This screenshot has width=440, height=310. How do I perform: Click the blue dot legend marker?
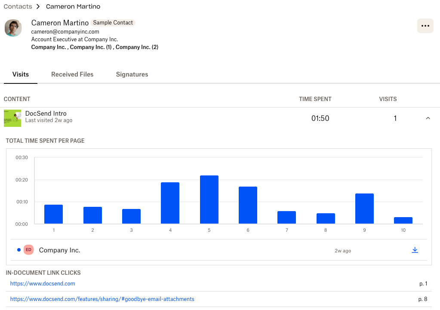18,250
